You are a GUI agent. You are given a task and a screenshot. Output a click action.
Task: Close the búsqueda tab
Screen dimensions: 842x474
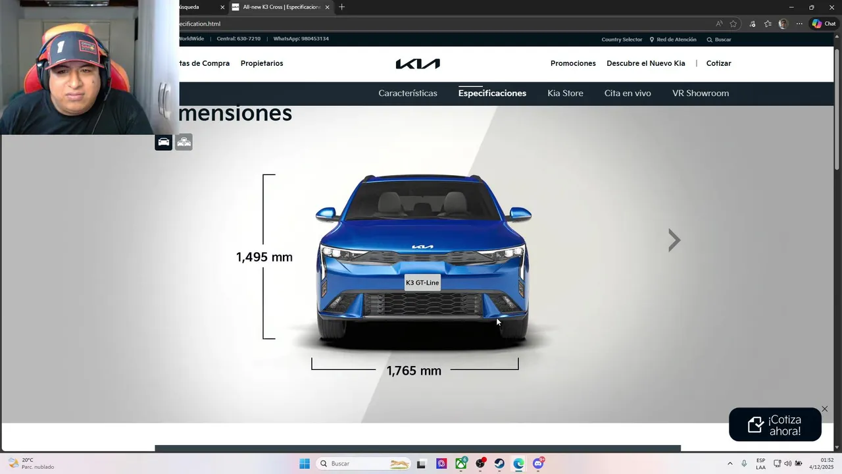(222, 7)
